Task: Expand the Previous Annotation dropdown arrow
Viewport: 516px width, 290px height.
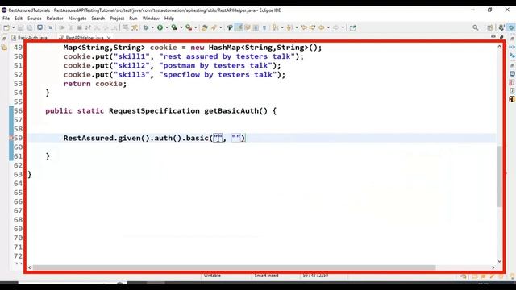Action: pos(297,27)
